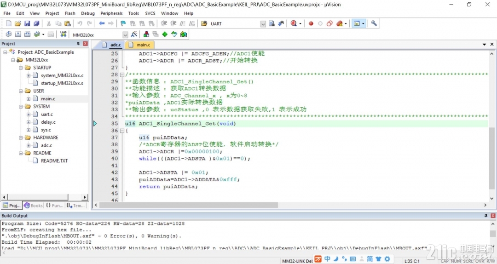Select README.TXT in project tree
This screenshot has width=497, height=264.
click(x=54, y=161)
